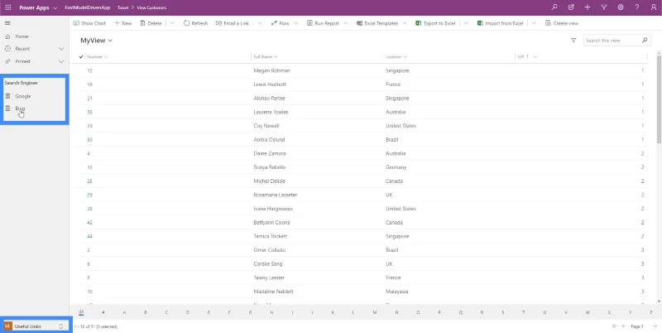Open the VIP column header menu
662x333 pixels.
pos(528,56)
